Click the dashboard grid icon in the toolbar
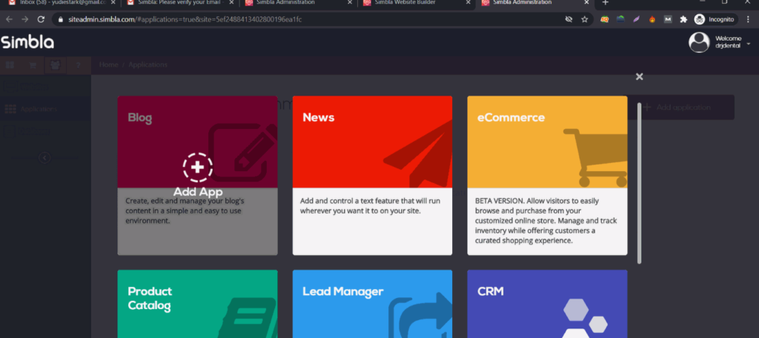The height and width of the screenshot is (338, 759). (10, 65)
